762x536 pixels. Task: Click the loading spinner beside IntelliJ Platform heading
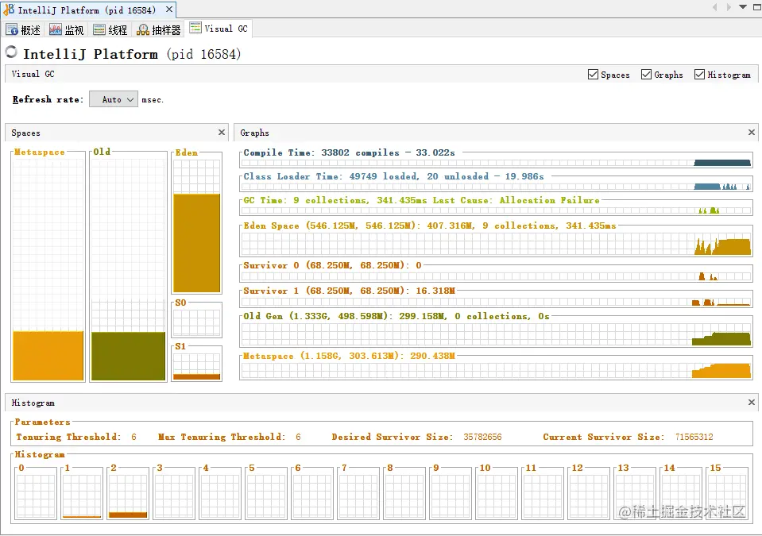(x=11, y=52)
